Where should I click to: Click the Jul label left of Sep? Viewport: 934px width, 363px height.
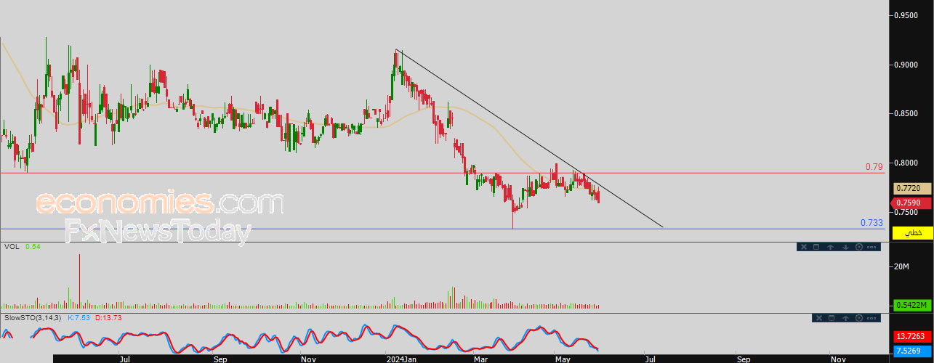point(124,359)
